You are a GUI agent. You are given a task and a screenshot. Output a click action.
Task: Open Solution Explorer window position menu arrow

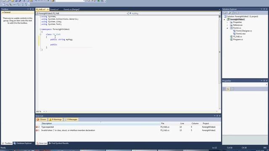pyautogui.click(x=261, y=9)
